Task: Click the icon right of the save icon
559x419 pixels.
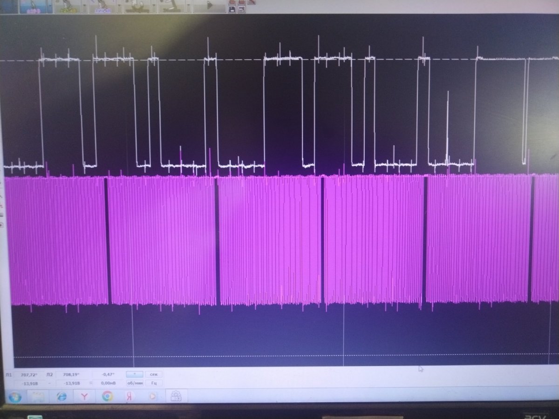Action: [242, 9]
